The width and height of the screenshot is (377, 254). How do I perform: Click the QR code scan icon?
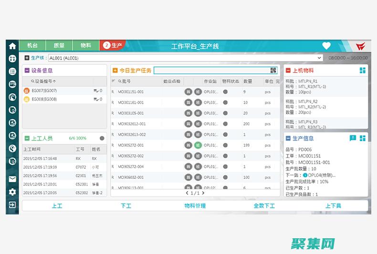[x=273, y=71]
